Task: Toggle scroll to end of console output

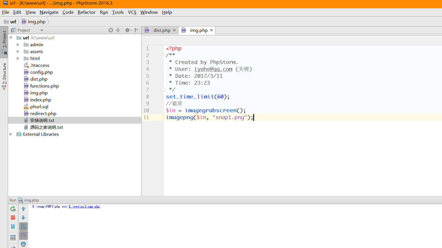Action: (23, 235)
